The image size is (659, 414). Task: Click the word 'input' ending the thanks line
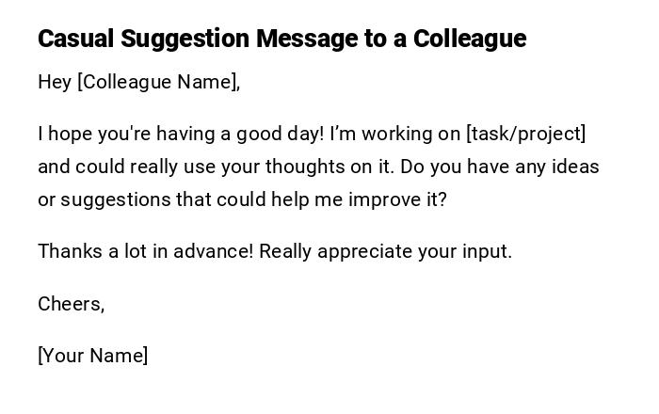tap(485, 251)
